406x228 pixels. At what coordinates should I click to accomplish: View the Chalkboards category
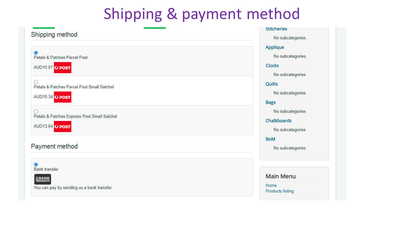(x=278, y=121)
